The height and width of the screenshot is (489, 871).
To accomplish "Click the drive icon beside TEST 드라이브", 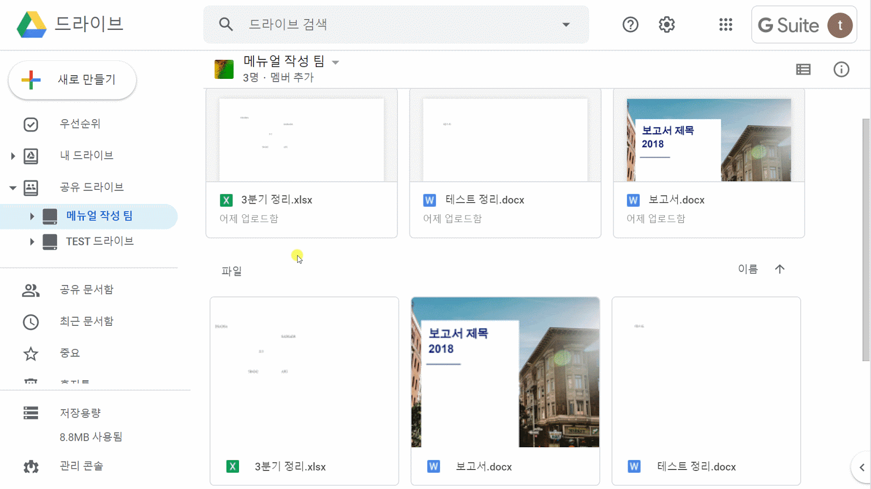I will [50, 242].
